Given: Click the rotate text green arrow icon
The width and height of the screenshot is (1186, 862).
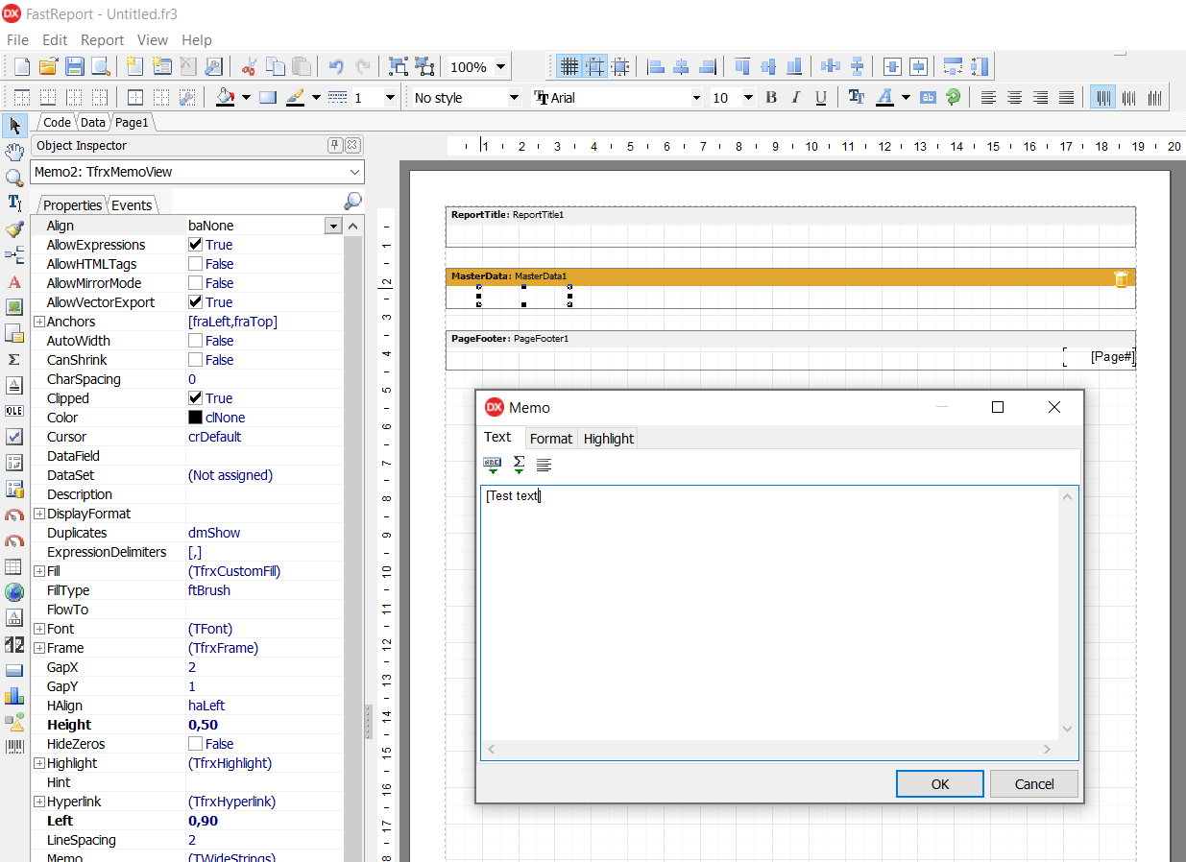Looking at the screenshot, I should 953,97.
